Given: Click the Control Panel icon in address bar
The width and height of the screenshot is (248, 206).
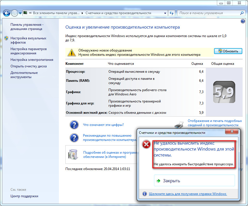Looking at the screenshot, I should click(25, 13).
